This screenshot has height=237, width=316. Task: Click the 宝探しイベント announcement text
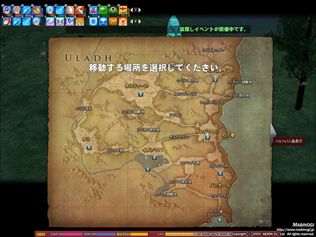(213, 29)
